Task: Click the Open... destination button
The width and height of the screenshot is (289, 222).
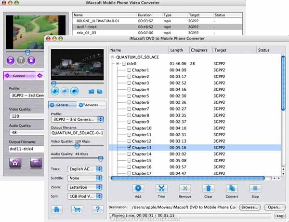Action: click(275, 207)
